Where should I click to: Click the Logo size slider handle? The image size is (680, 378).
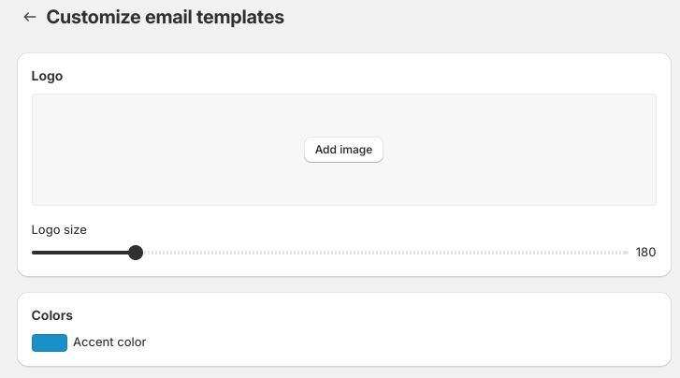point(136,253)
